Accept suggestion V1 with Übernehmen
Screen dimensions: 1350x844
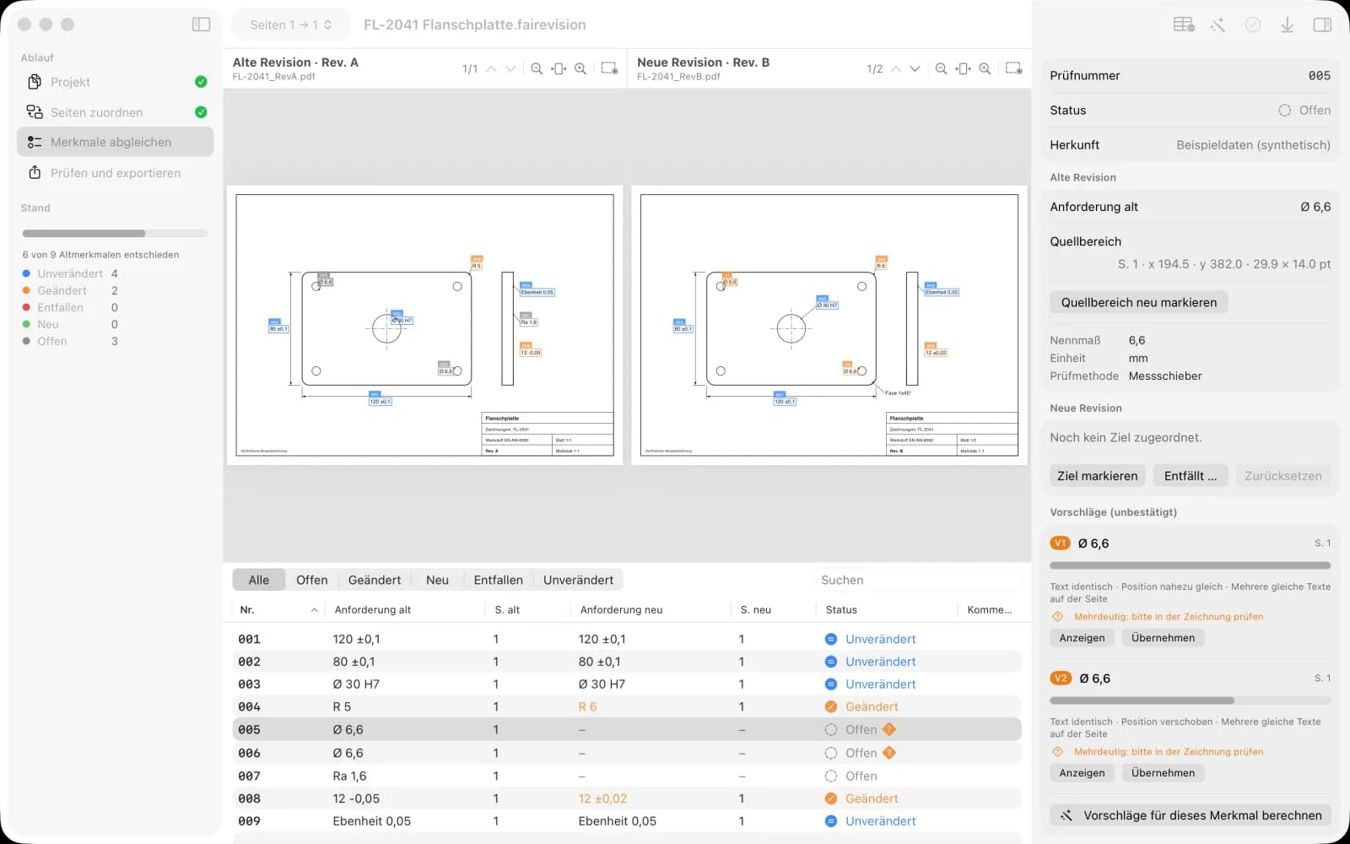pos(1163,638)
